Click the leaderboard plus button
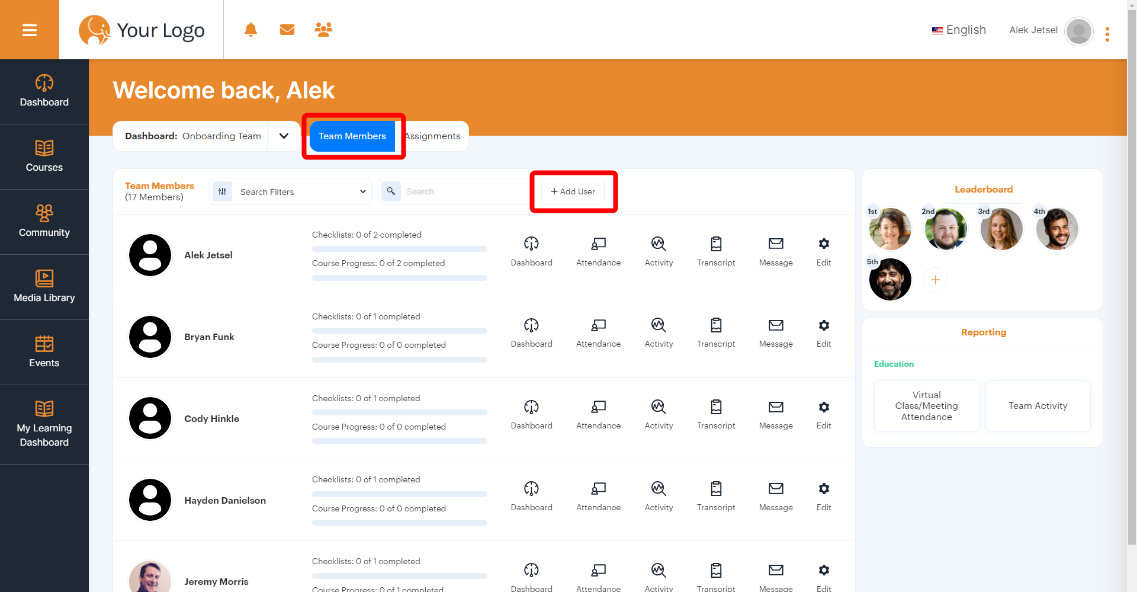The height and width of the screenshot is (592, 1137). click(x=936, y=280)
